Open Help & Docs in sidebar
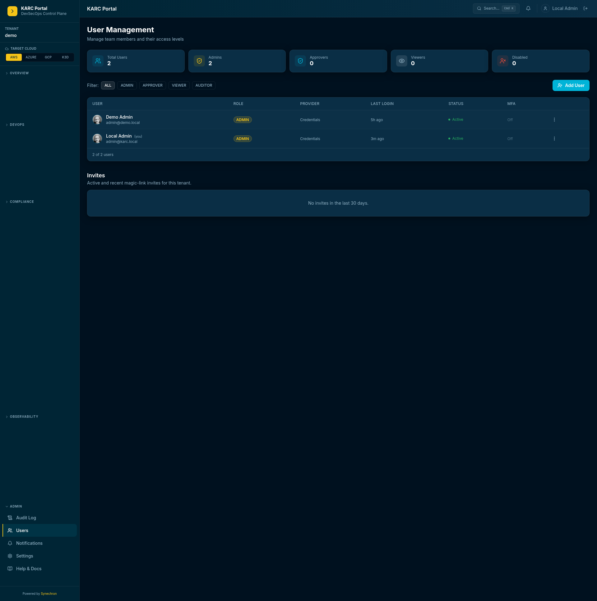The width and height of the screenshot is (597, 601). coord(39,569)
